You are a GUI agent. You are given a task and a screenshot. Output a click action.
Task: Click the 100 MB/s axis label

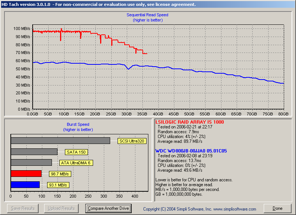tap(22, 28)
